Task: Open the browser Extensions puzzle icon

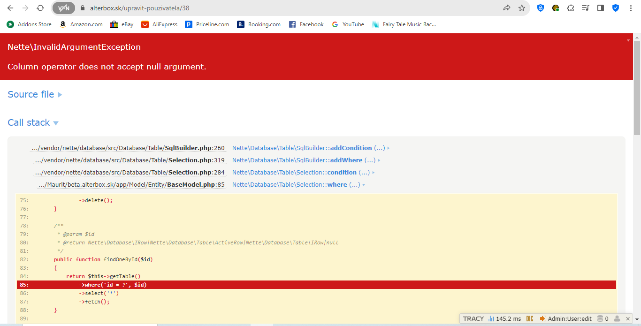Action: point(571,8)
